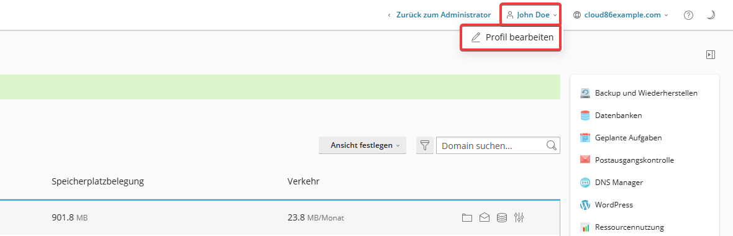Expand the John Doe user dropdown
This screenshot has width=733, height=236.
click(x=532, y=15)
